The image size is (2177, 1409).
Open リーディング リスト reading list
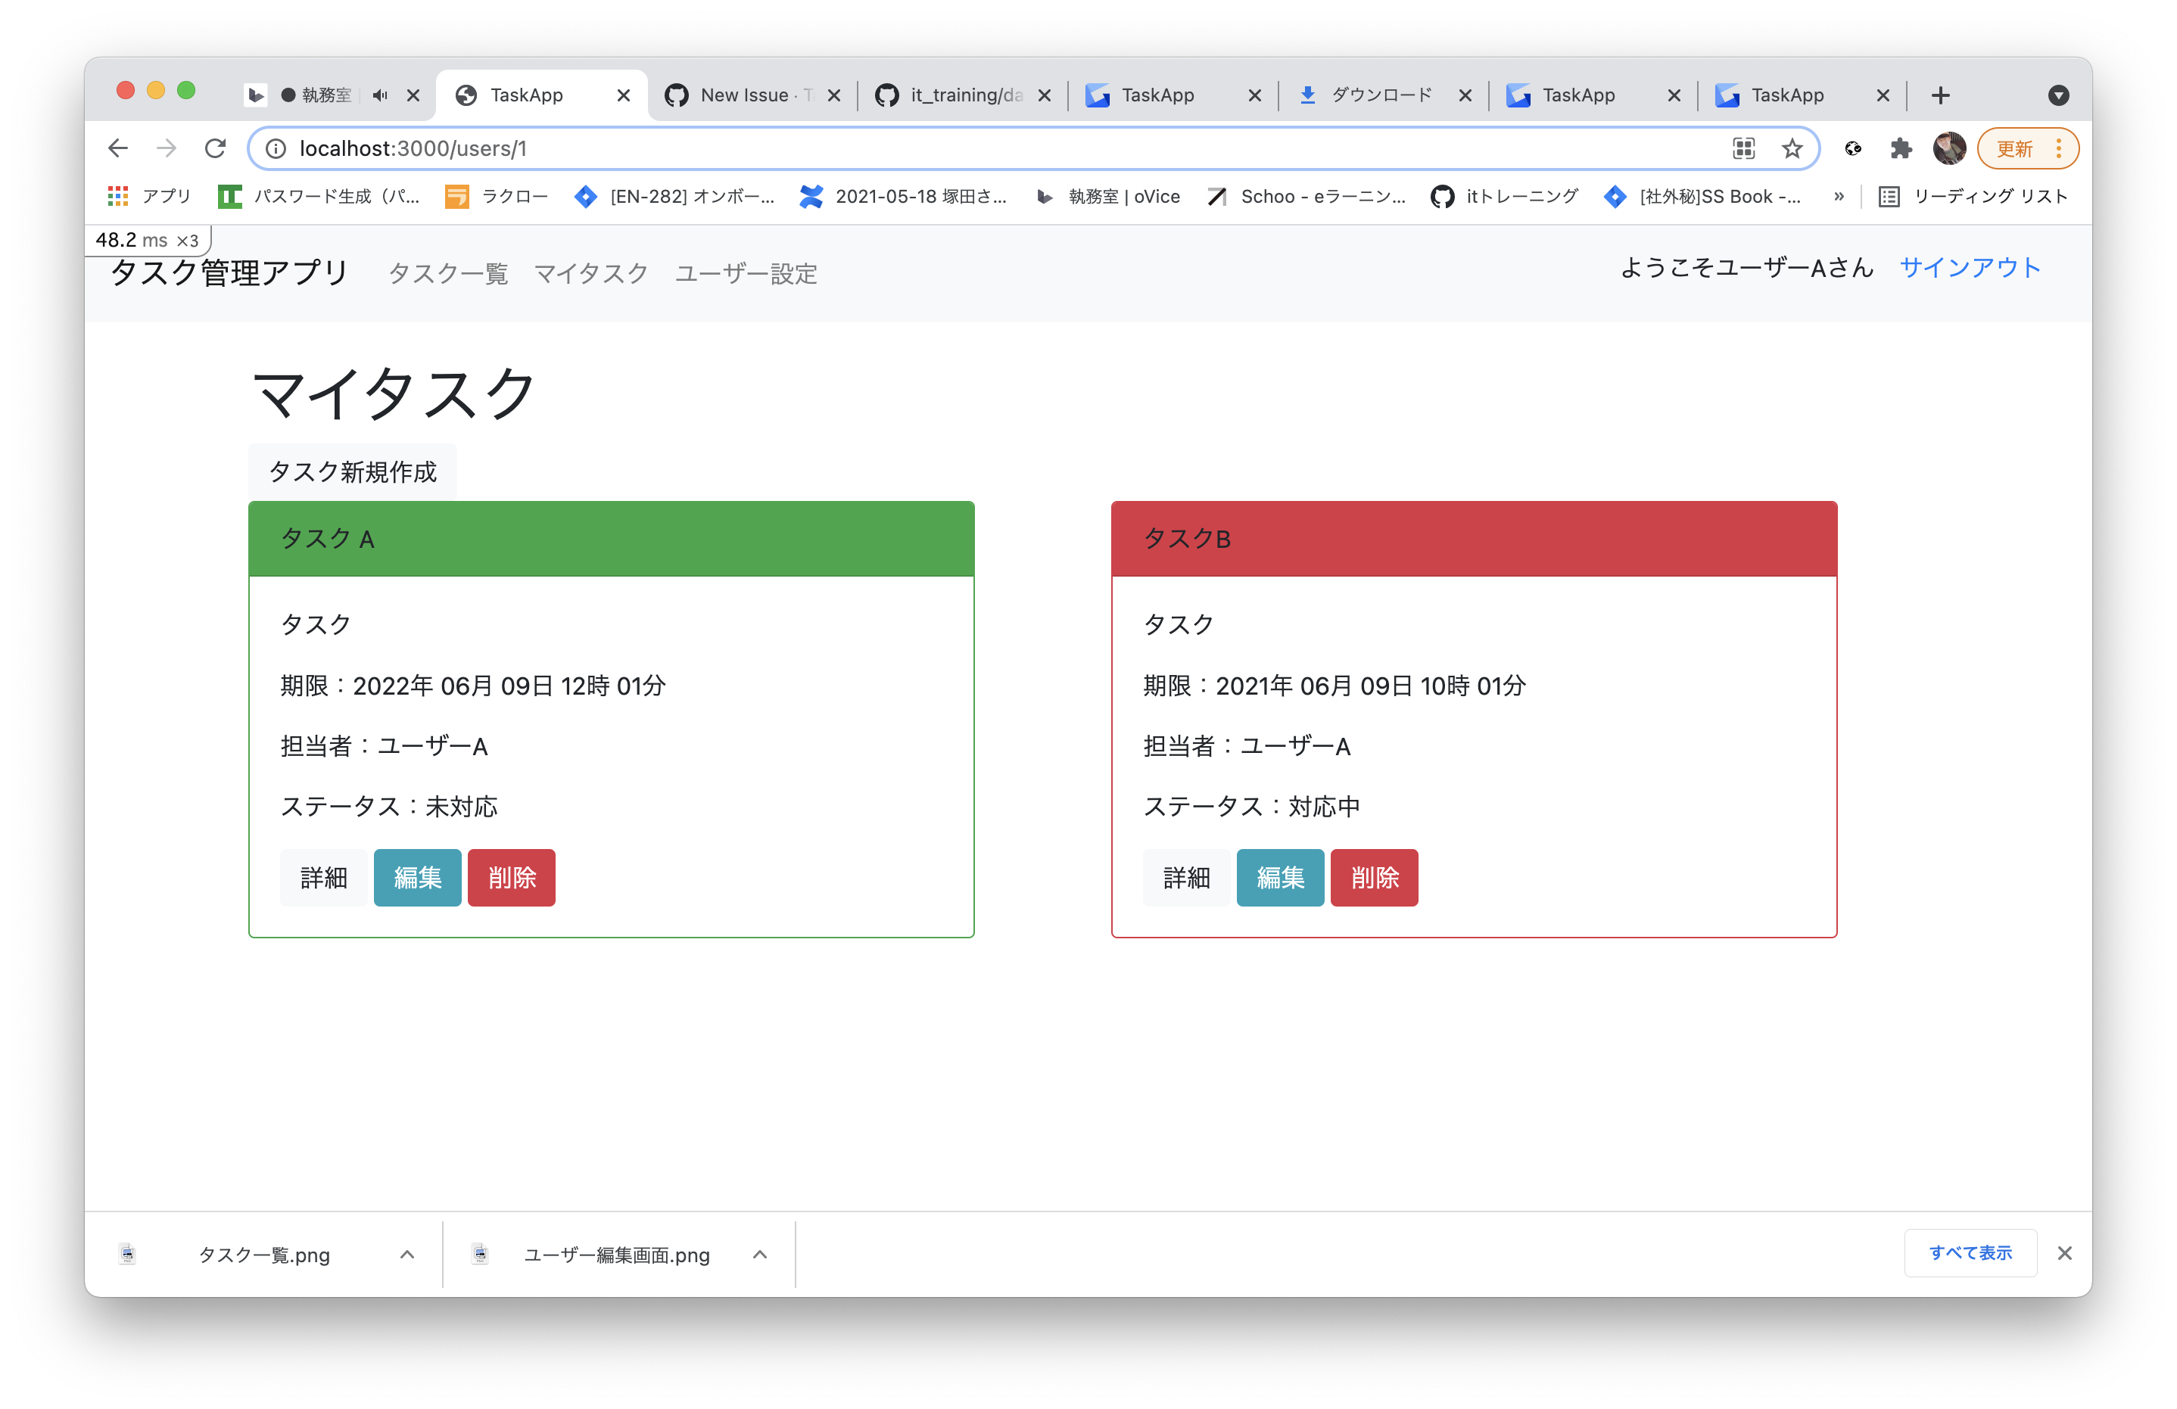click(x=1973, y=196)
